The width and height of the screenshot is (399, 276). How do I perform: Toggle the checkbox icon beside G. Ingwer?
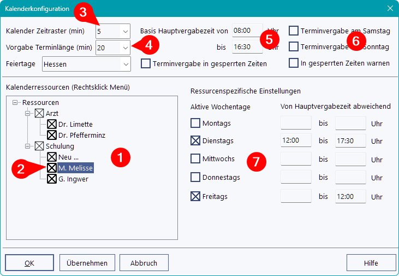coord(52,179)
